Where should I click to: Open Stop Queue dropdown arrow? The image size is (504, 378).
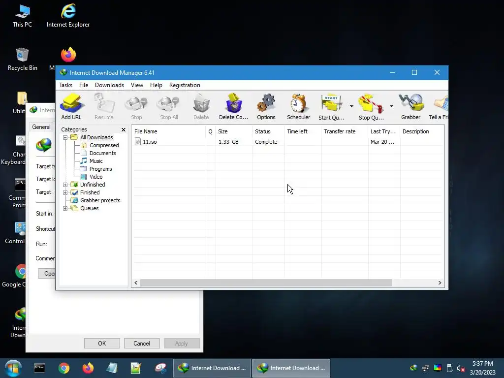pyautogui.click(x=391, y=106)
